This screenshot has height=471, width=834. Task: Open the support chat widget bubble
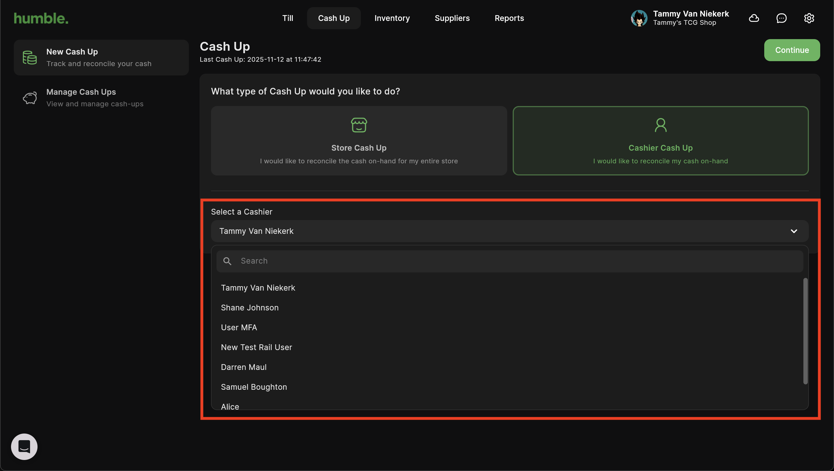point(24,446)
